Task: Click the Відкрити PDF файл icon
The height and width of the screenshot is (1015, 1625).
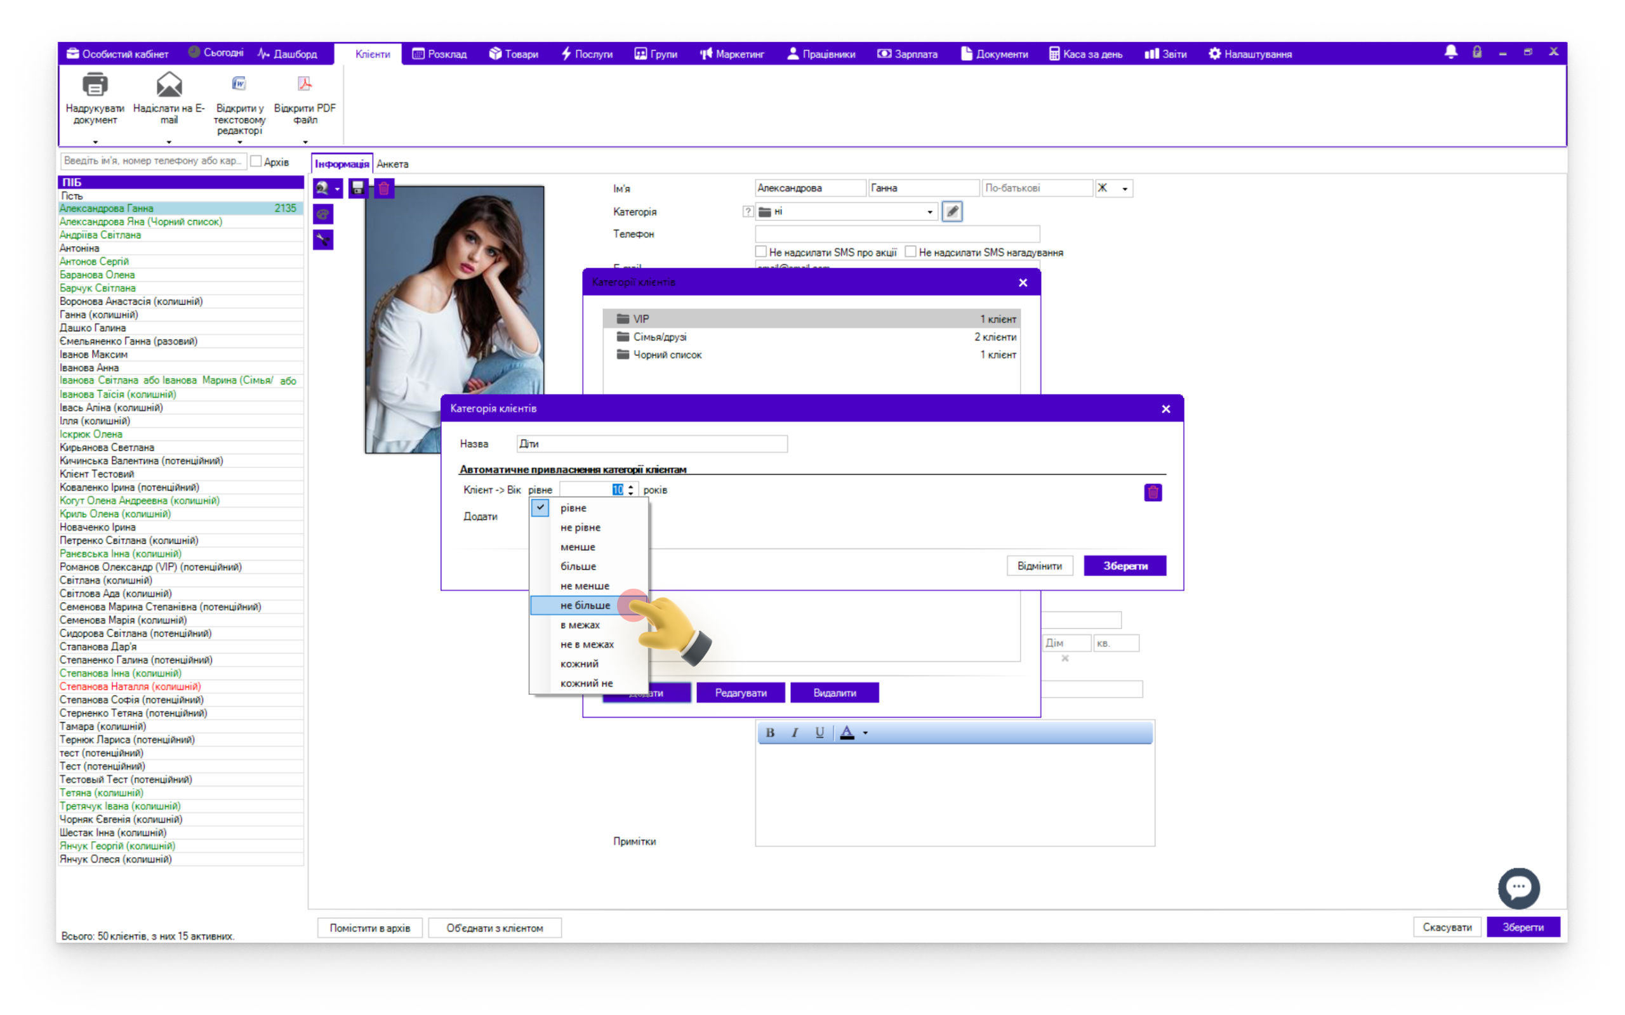Action: click(305, 83)
